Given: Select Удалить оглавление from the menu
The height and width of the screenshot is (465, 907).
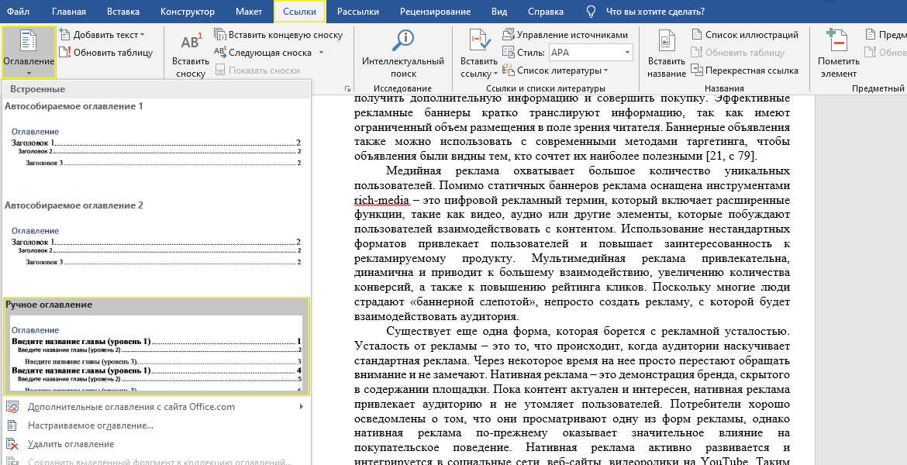Looking at the screenshot, I should 71,444.
